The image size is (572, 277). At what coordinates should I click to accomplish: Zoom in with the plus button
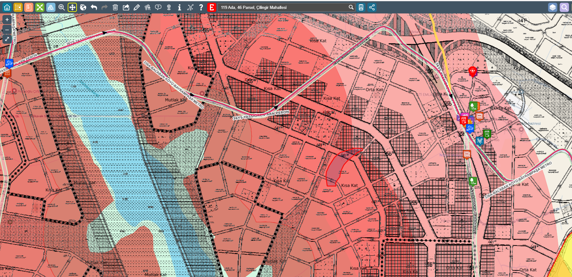click(x=7, y=20)
